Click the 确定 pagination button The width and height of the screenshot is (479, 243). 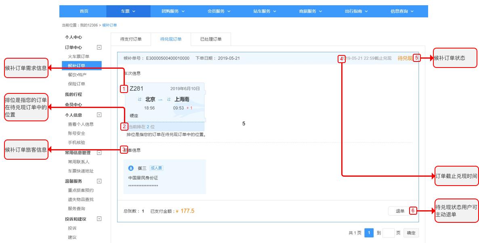(411, 233)
